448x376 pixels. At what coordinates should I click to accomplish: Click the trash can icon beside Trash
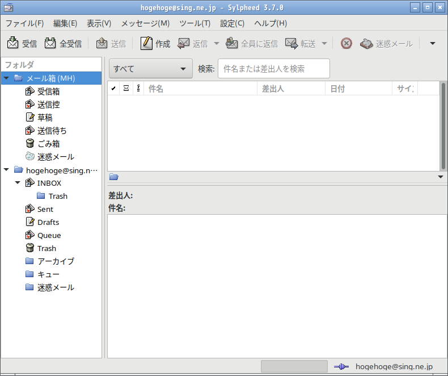click(29, 248)
